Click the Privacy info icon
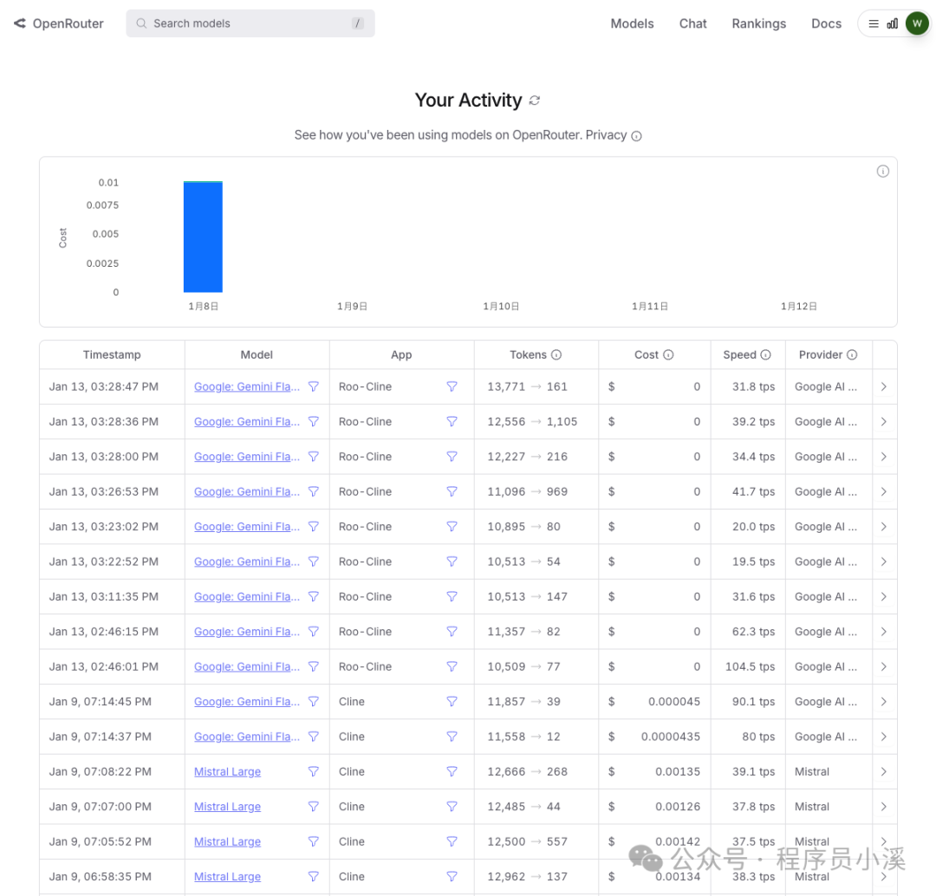The width and height of the screenshot is (936, 896). pos(636,136)
